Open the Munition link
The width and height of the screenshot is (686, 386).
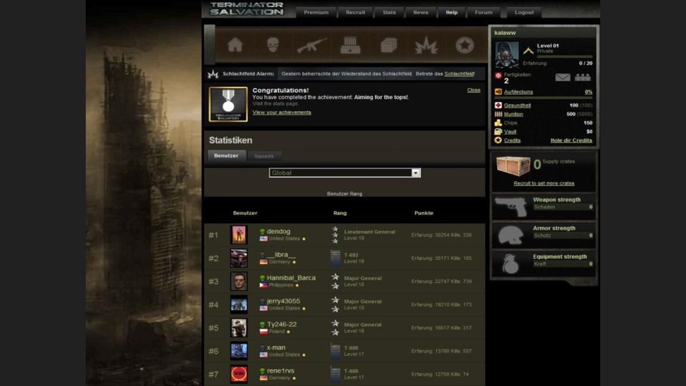coord(514,114)
